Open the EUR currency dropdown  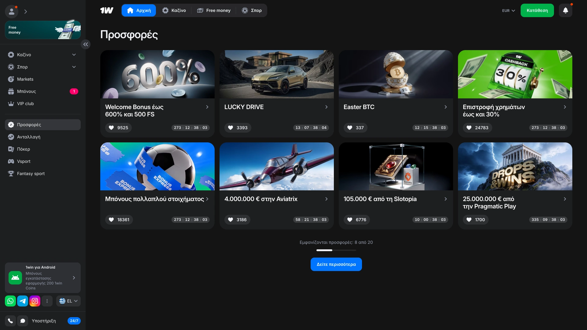tap(508, 11)
